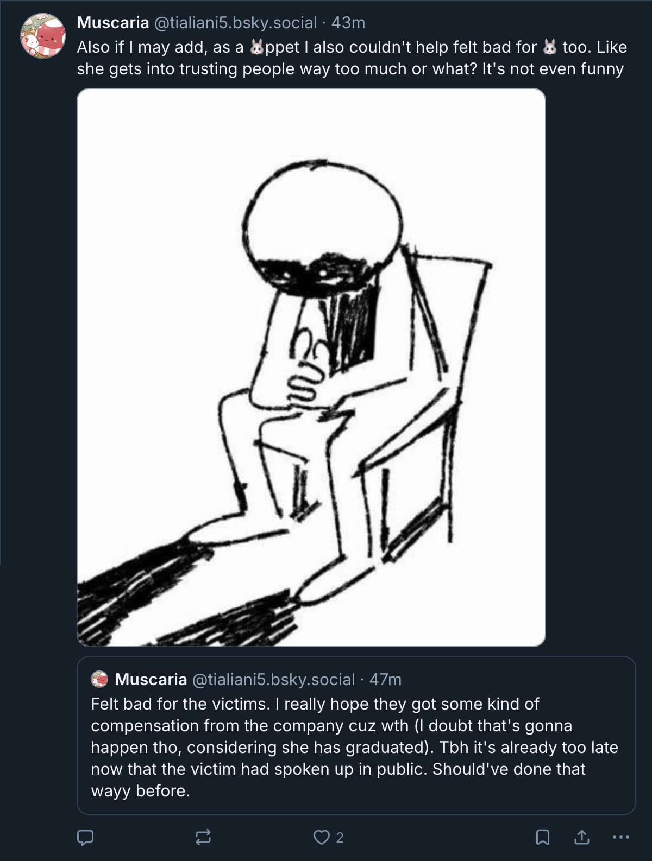The height and width of the screenshot is (861, 652).
Task: Click the rabbit emoji before "ppet"
Action: [x=256, y=48]
